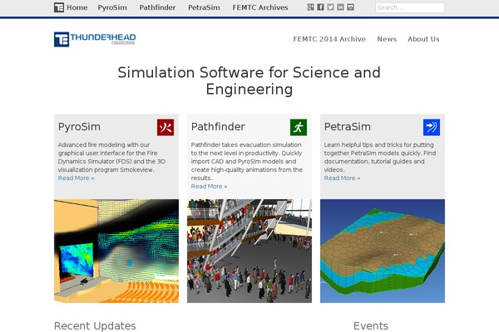Viewport: 499px width, 332px height.
Task: Open FEMTC Archives menu item
Action: [260, 7]
